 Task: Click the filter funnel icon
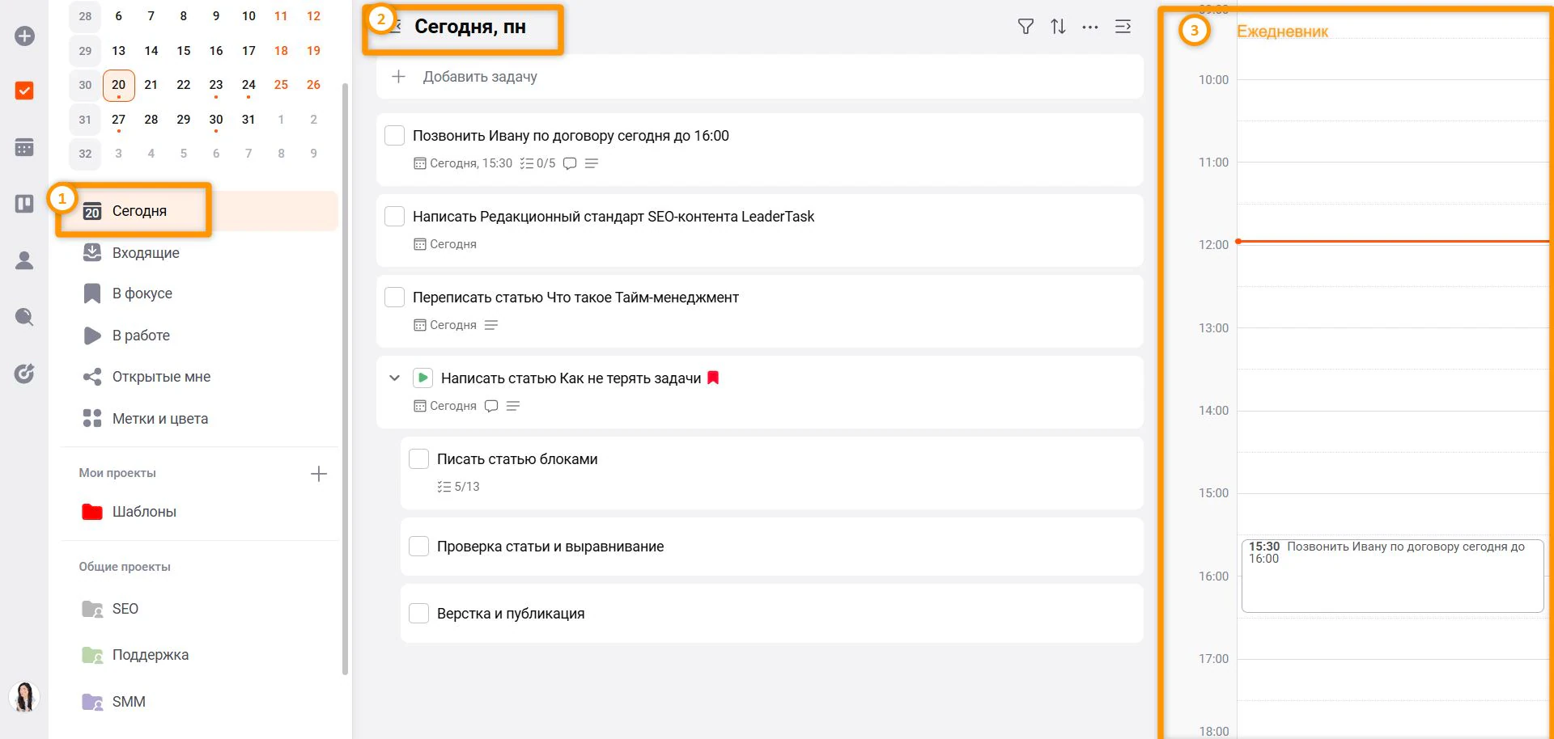(1025, 27)
